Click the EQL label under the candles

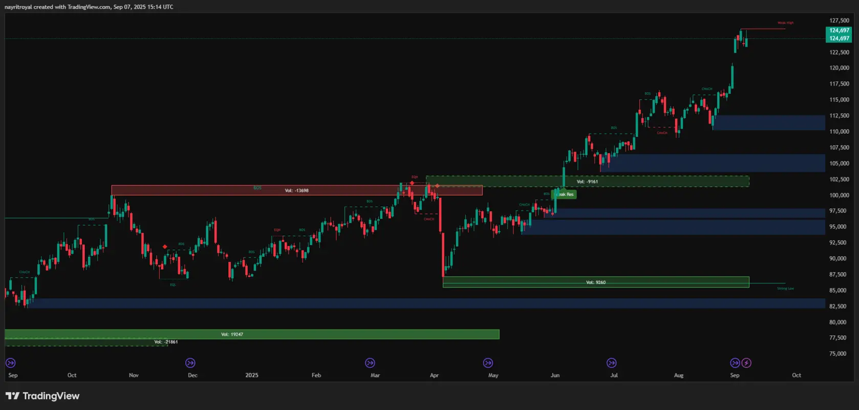(173, 284)
